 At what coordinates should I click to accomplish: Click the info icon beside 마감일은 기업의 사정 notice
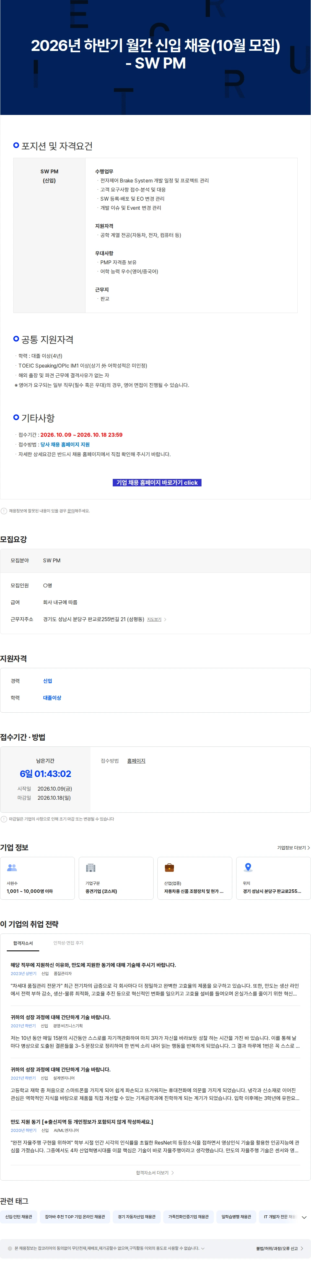(x=4, y=819)
